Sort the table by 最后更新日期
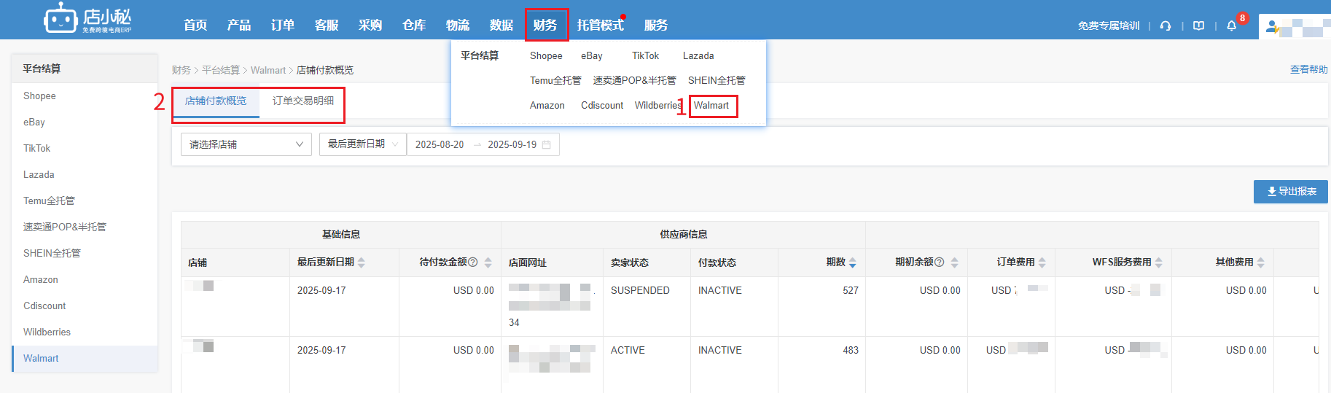Screen dimensions: 1331x393 tap(362, 262)
